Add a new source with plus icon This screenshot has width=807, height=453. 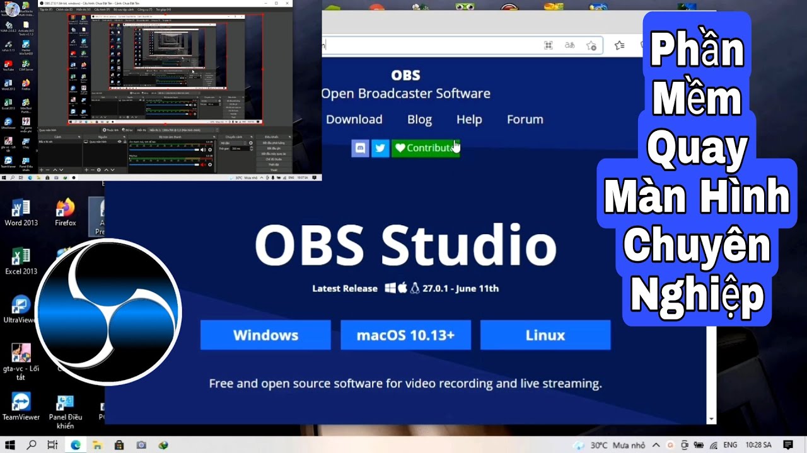point(86,170)
